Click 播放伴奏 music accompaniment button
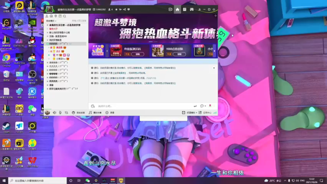 (95, 113)
